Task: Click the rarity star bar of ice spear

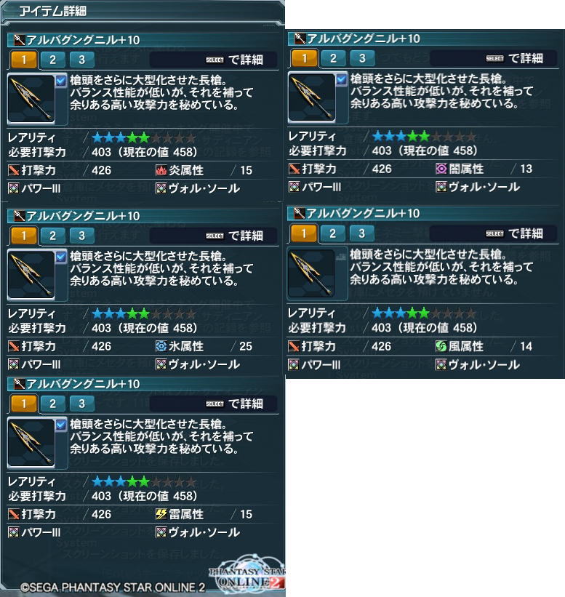Action: pos(144,313)
